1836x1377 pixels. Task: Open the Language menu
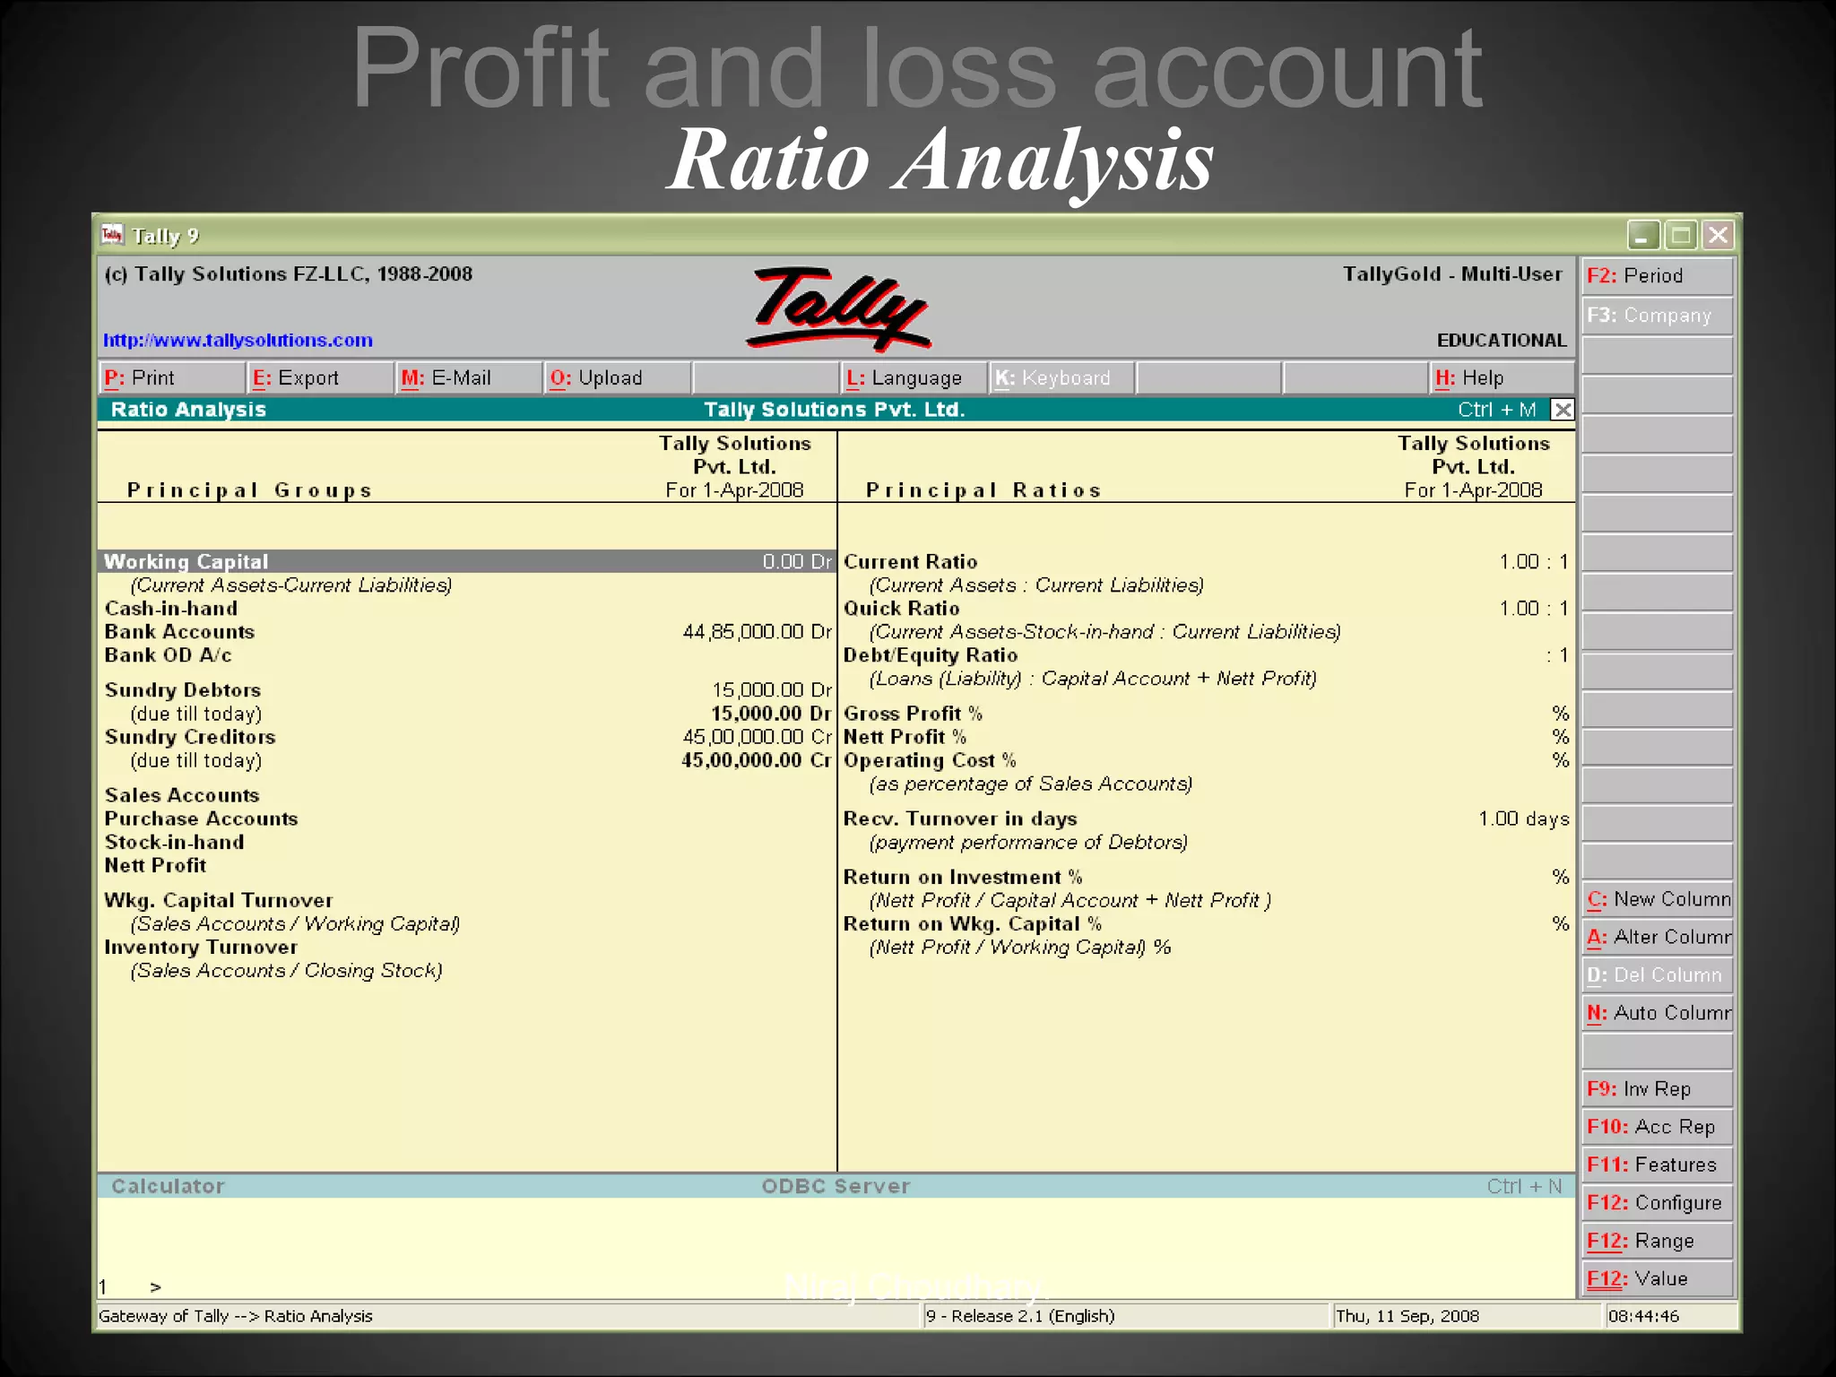point(914,377)
